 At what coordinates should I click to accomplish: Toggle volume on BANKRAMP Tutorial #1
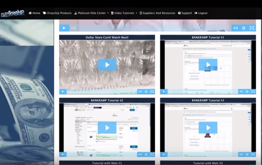click(241, 91)
